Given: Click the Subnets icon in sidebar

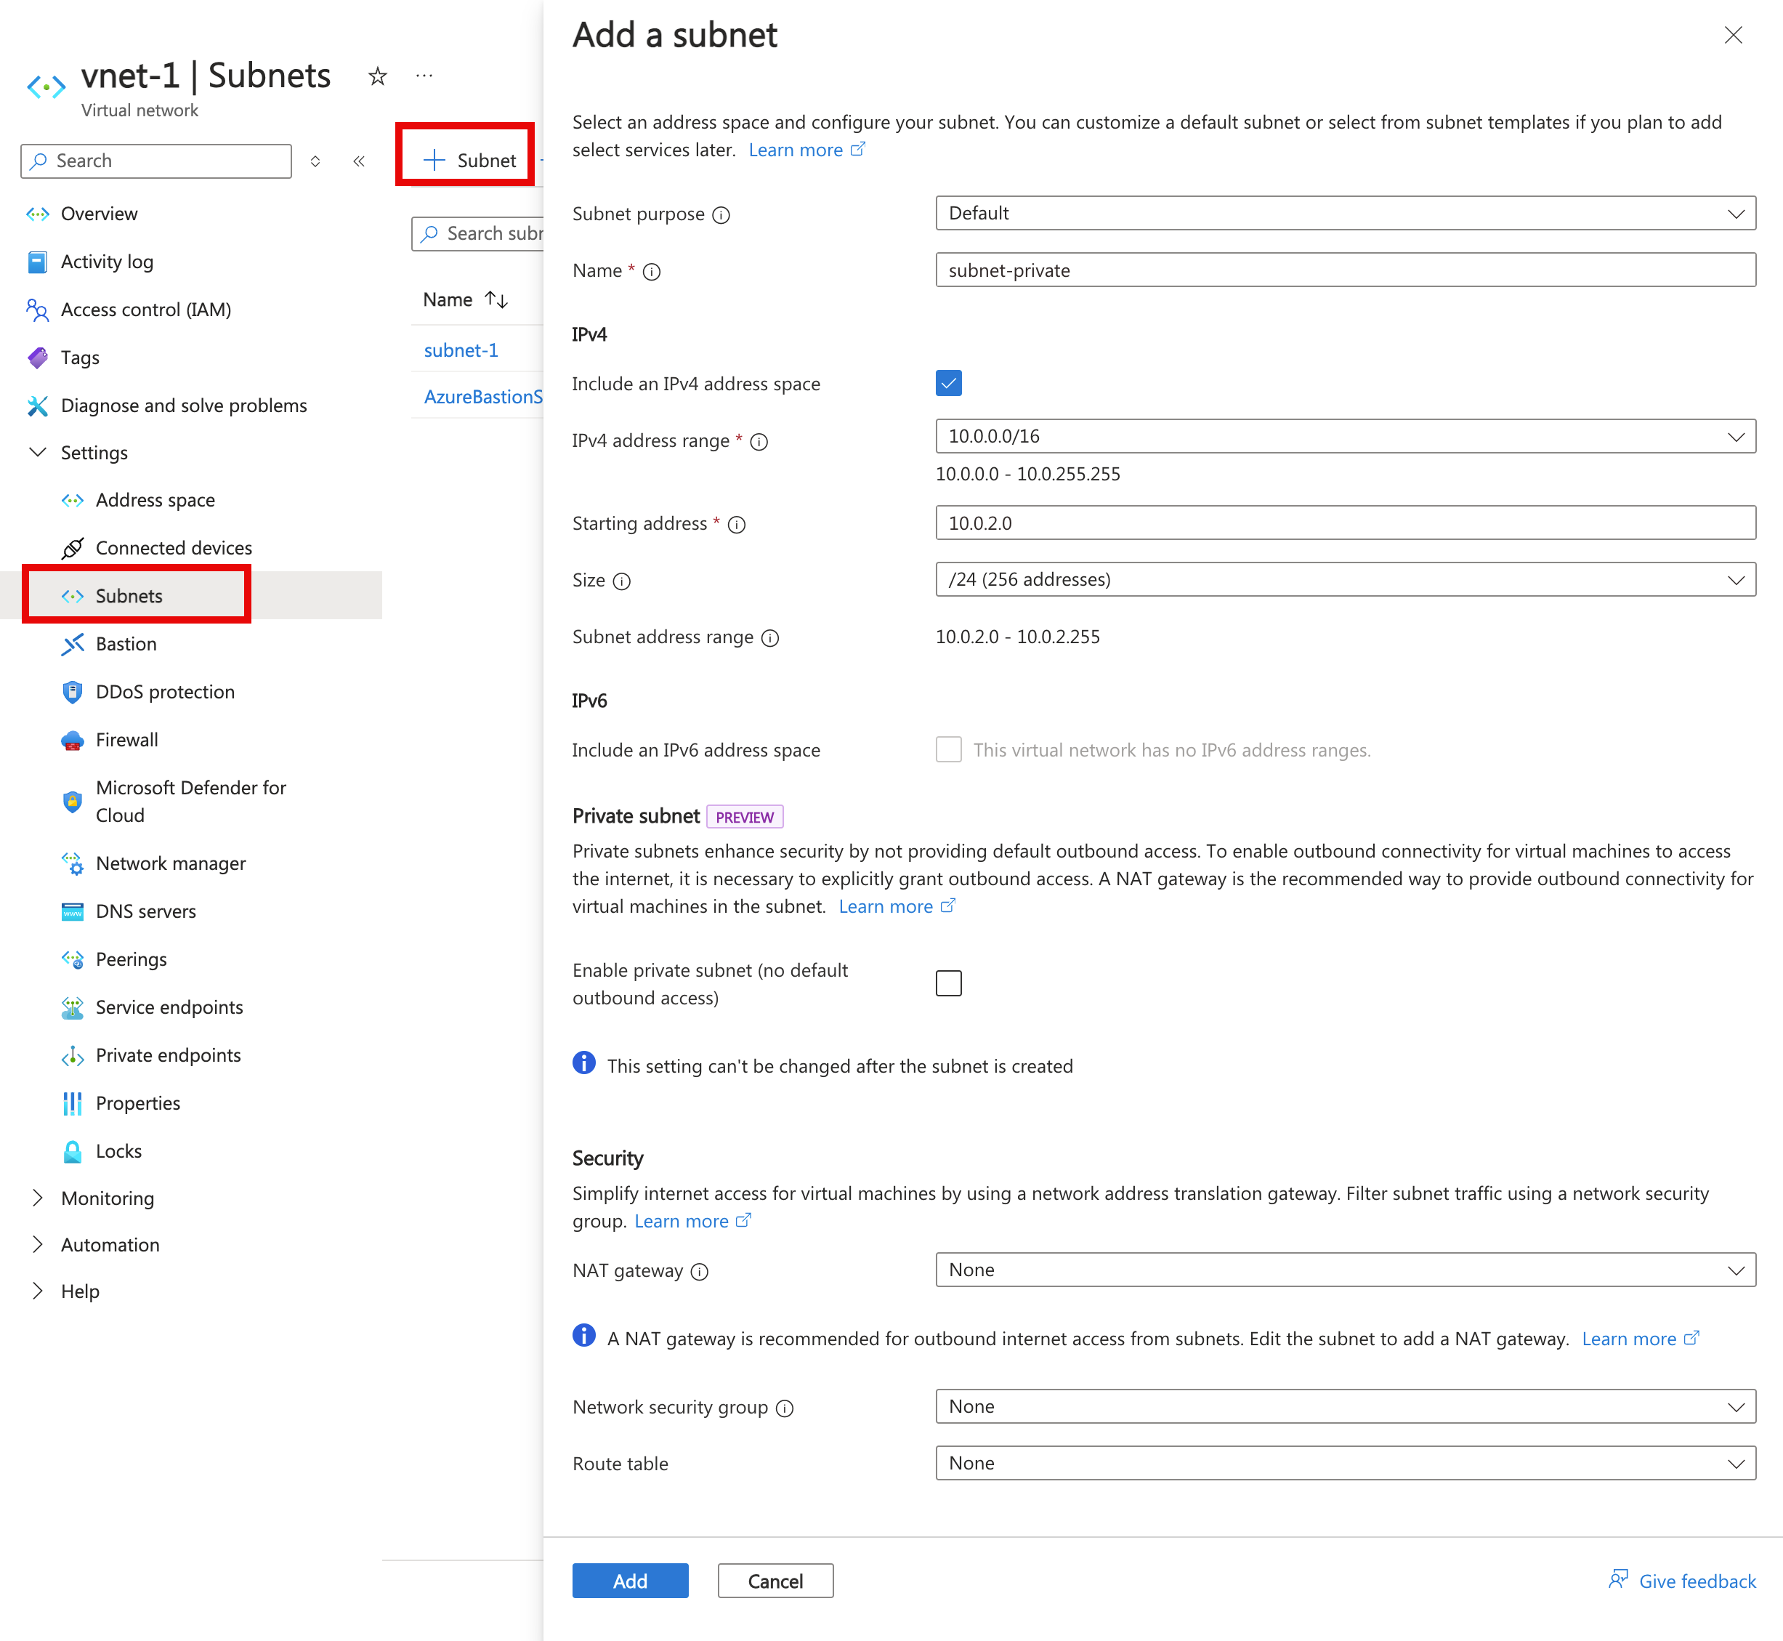Looking at the screenshot, I should 73,595.
